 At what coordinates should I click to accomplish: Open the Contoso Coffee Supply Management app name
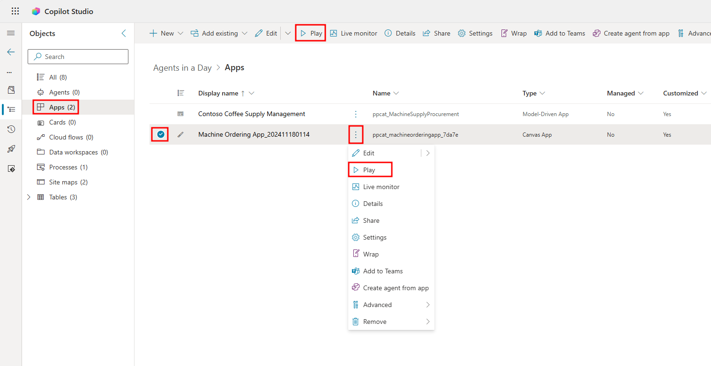tap(252, 114)
